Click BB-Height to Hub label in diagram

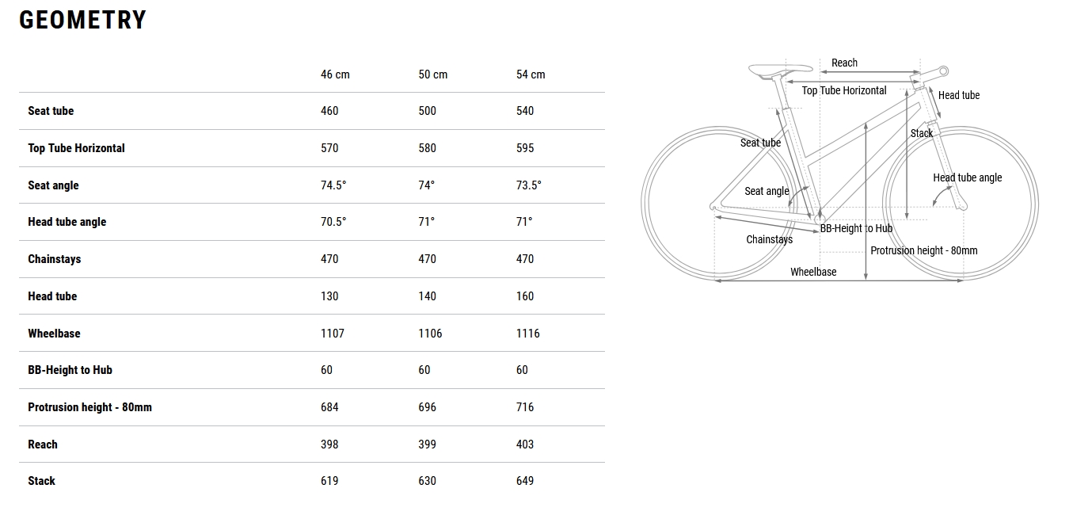tap(856, 228)
